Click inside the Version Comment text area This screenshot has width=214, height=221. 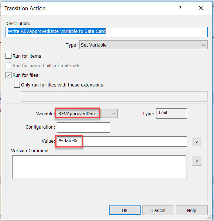(99, 167)
